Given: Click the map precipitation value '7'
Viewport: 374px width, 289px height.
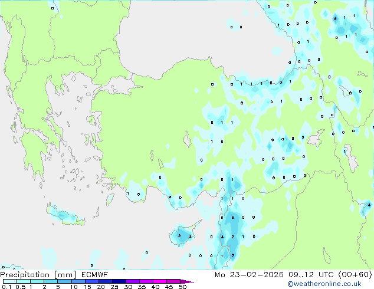Looking at the screenshot, I should 233,255.
